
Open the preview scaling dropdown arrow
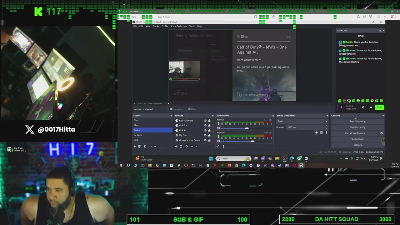[x=168, y=103]
